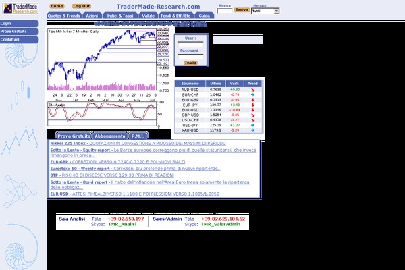Select EUR-JPY in the instrument table
The width and height of the screenshot is (405, 270).
click(190, 105)
